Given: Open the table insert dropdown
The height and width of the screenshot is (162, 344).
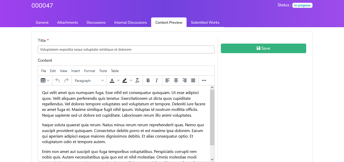Looking at the screenshot, I should pyautogui.click(x=45, y=80).
